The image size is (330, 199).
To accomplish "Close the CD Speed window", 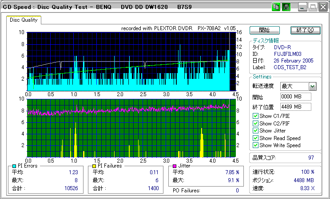I will click(323, 7).
